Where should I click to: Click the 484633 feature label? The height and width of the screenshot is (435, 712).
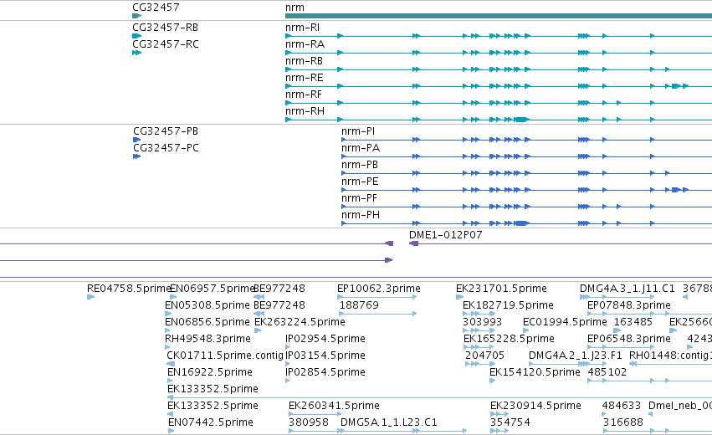click(x=621, y=406)
